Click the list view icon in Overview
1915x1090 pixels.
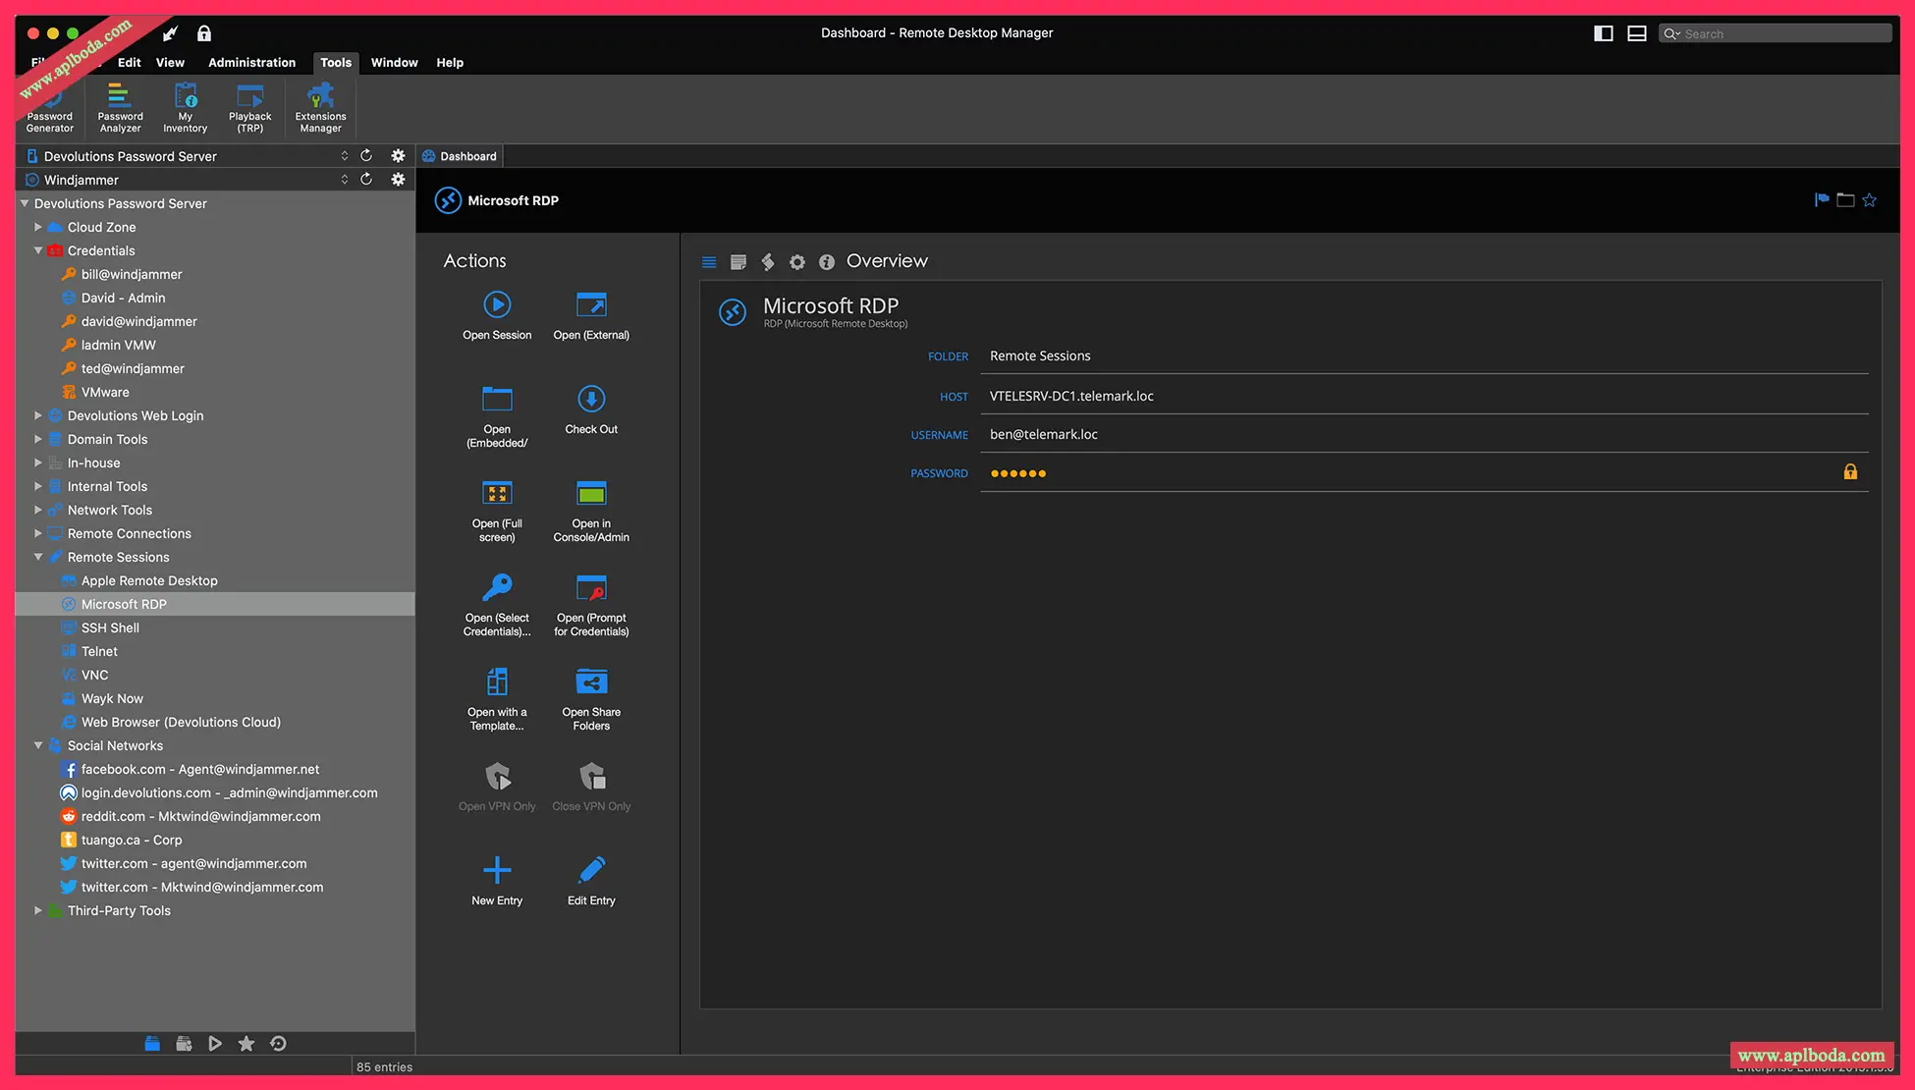pos(709,262)
